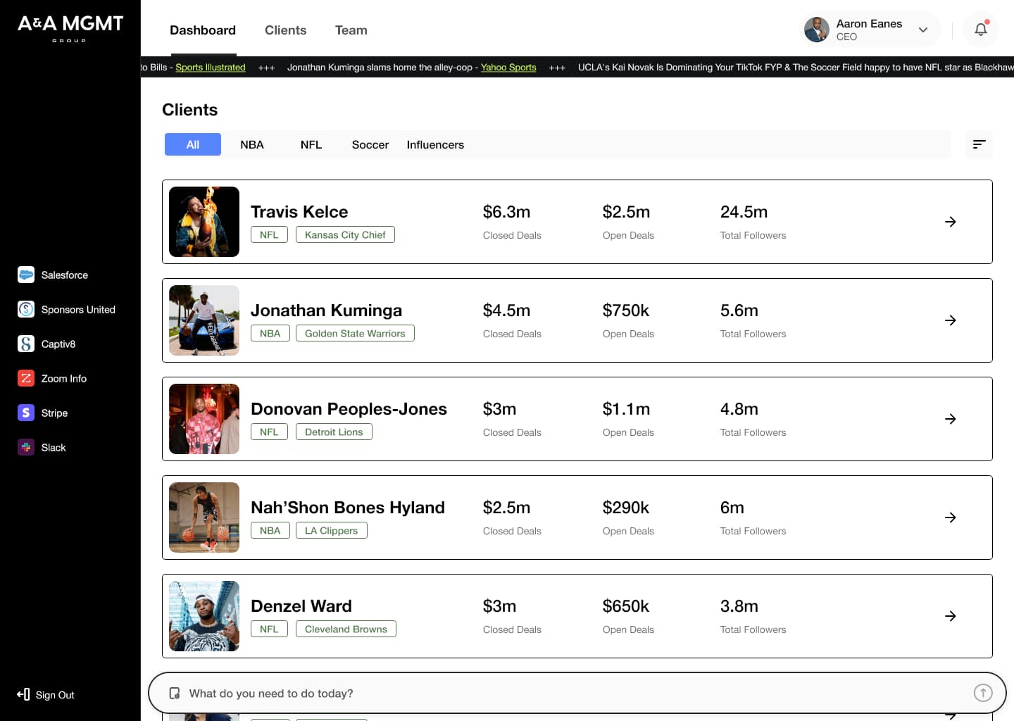Viewport: 1014px width, 721px height.
Task: Select the All clients filter
Action: [x=193, y=144]
